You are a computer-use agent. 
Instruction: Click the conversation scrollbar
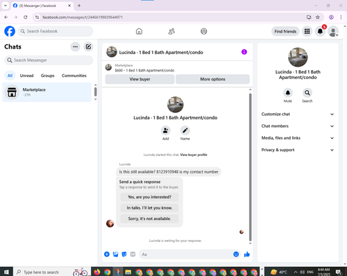250,167
